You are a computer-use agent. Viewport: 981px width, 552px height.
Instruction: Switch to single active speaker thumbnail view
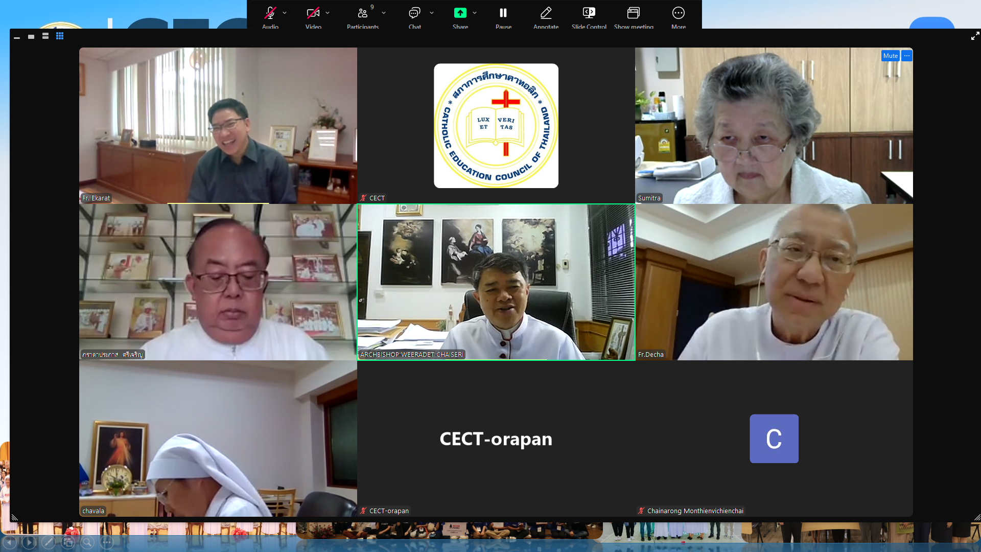pyautogui.click(x=31, y=36)
